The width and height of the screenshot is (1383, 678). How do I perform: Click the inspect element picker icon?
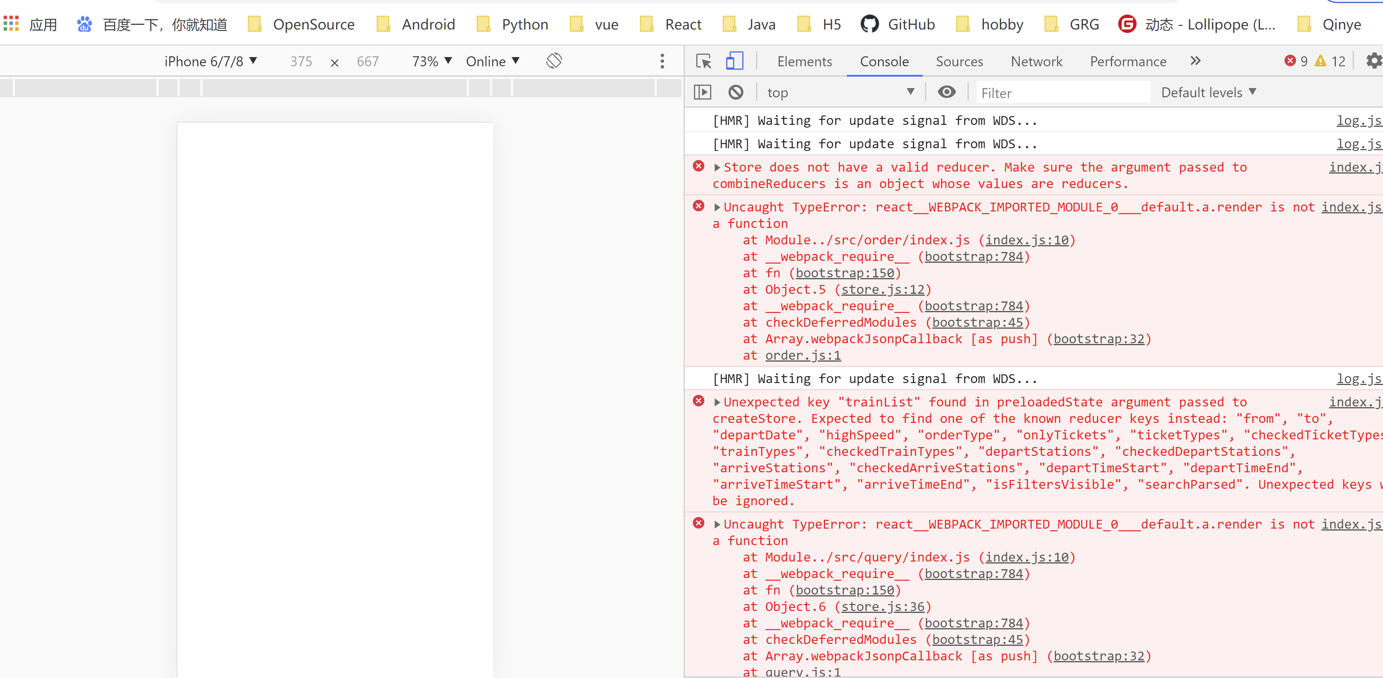click(703, 61)
